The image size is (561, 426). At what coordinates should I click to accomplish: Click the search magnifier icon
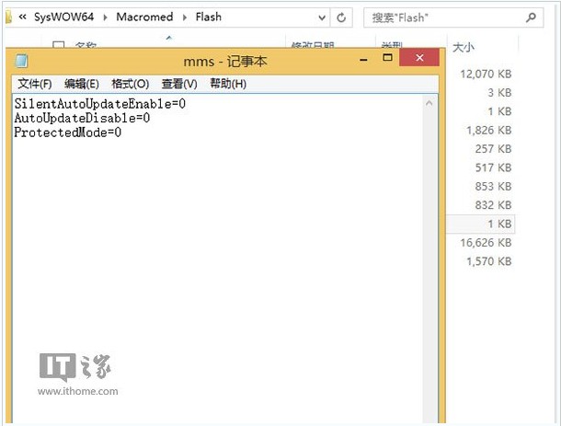(532, 17)
